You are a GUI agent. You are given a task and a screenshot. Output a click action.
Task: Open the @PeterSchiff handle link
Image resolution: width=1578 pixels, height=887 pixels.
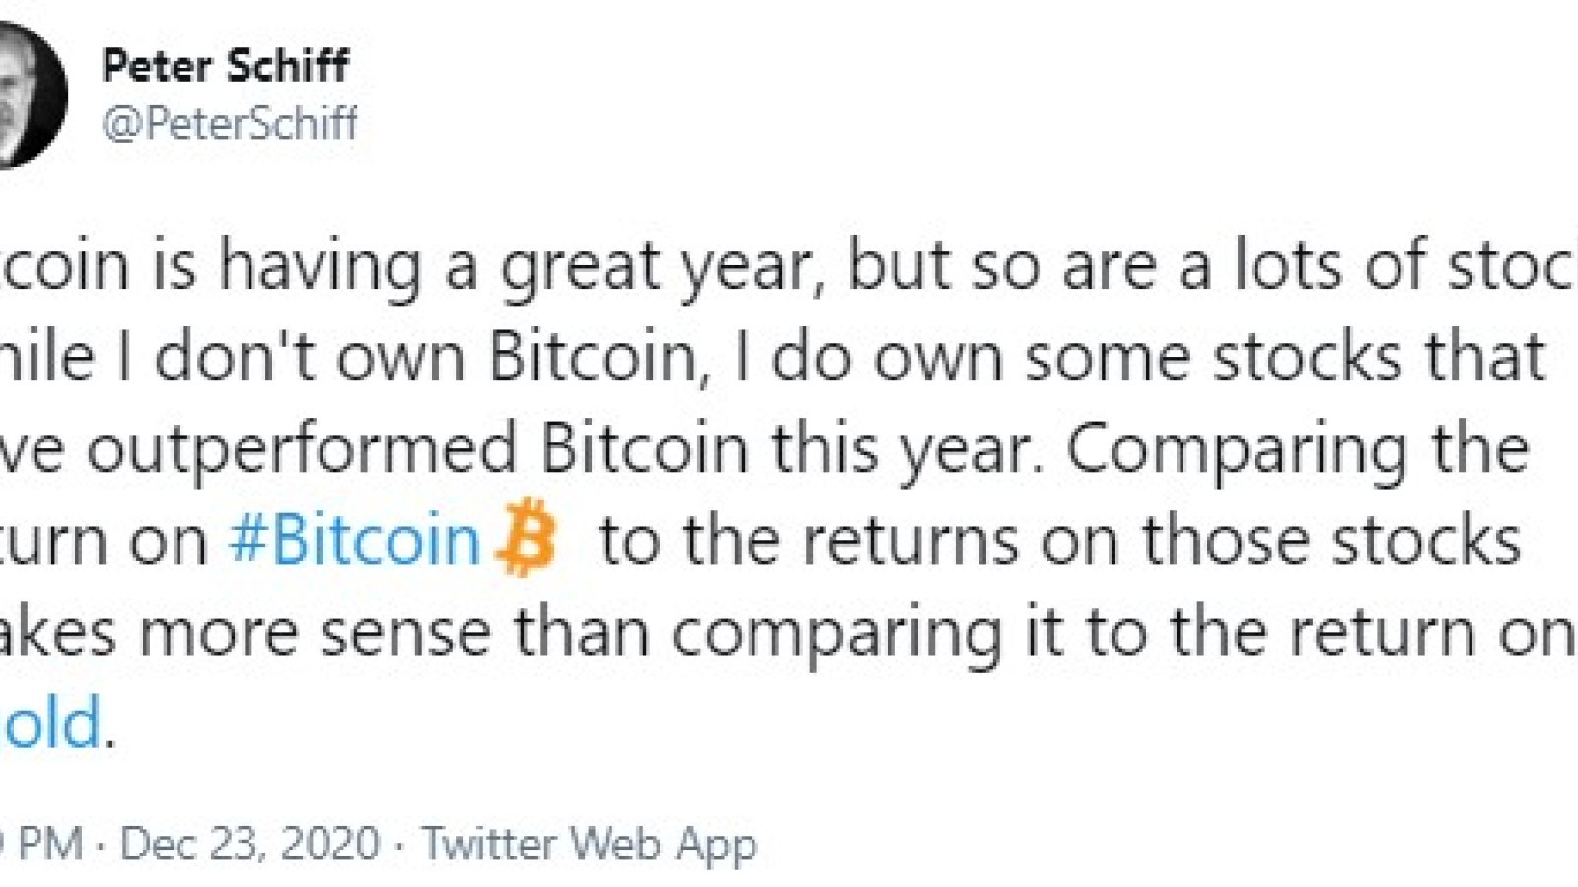(x=230, y=124)
